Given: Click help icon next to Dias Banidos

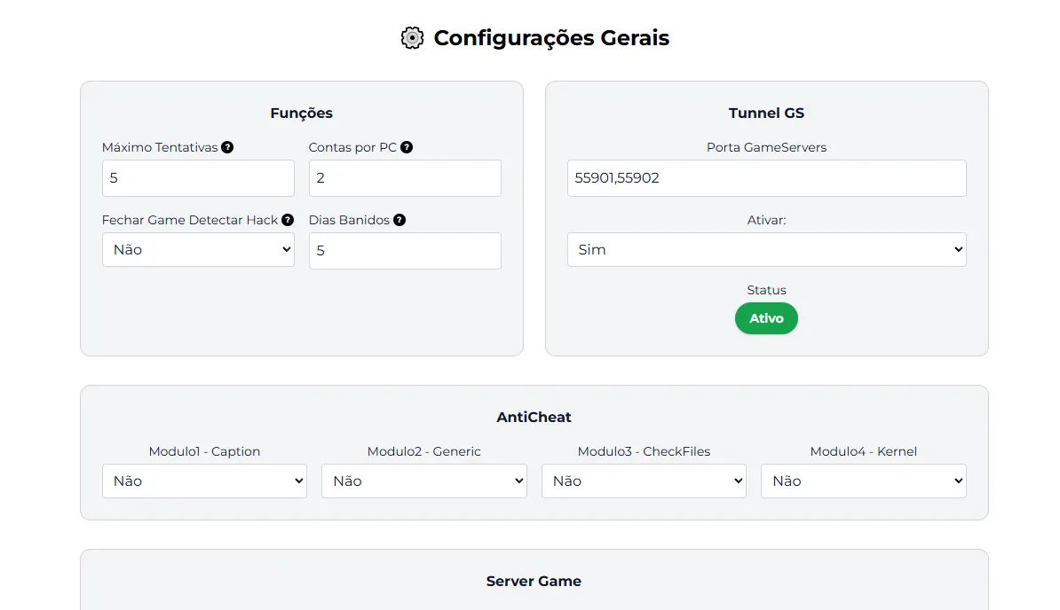Looking at the screenshot, I should [x=399, y=220].
